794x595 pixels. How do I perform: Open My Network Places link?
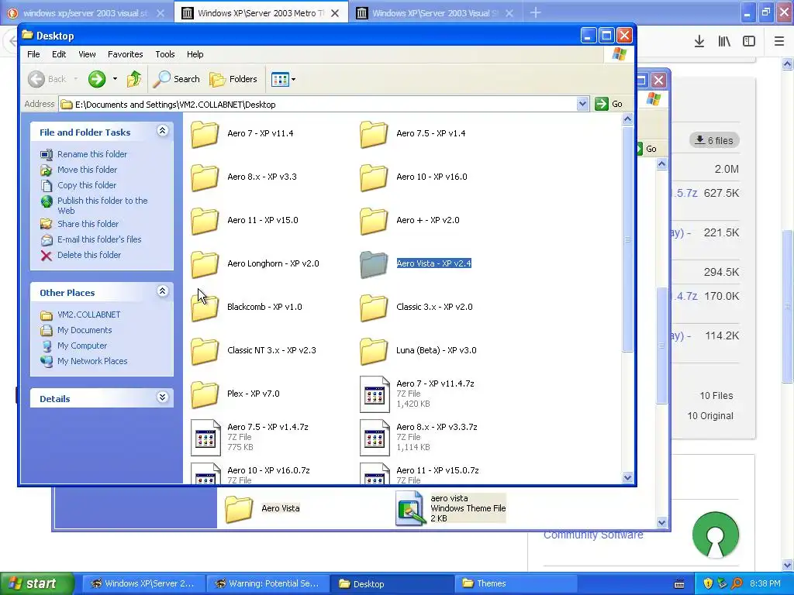92,361
